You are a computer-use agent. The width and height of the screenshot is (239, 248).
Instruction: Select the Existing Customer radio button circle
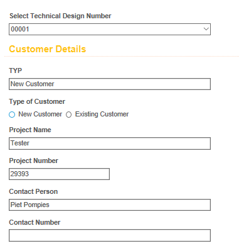(x=68, y=115)
